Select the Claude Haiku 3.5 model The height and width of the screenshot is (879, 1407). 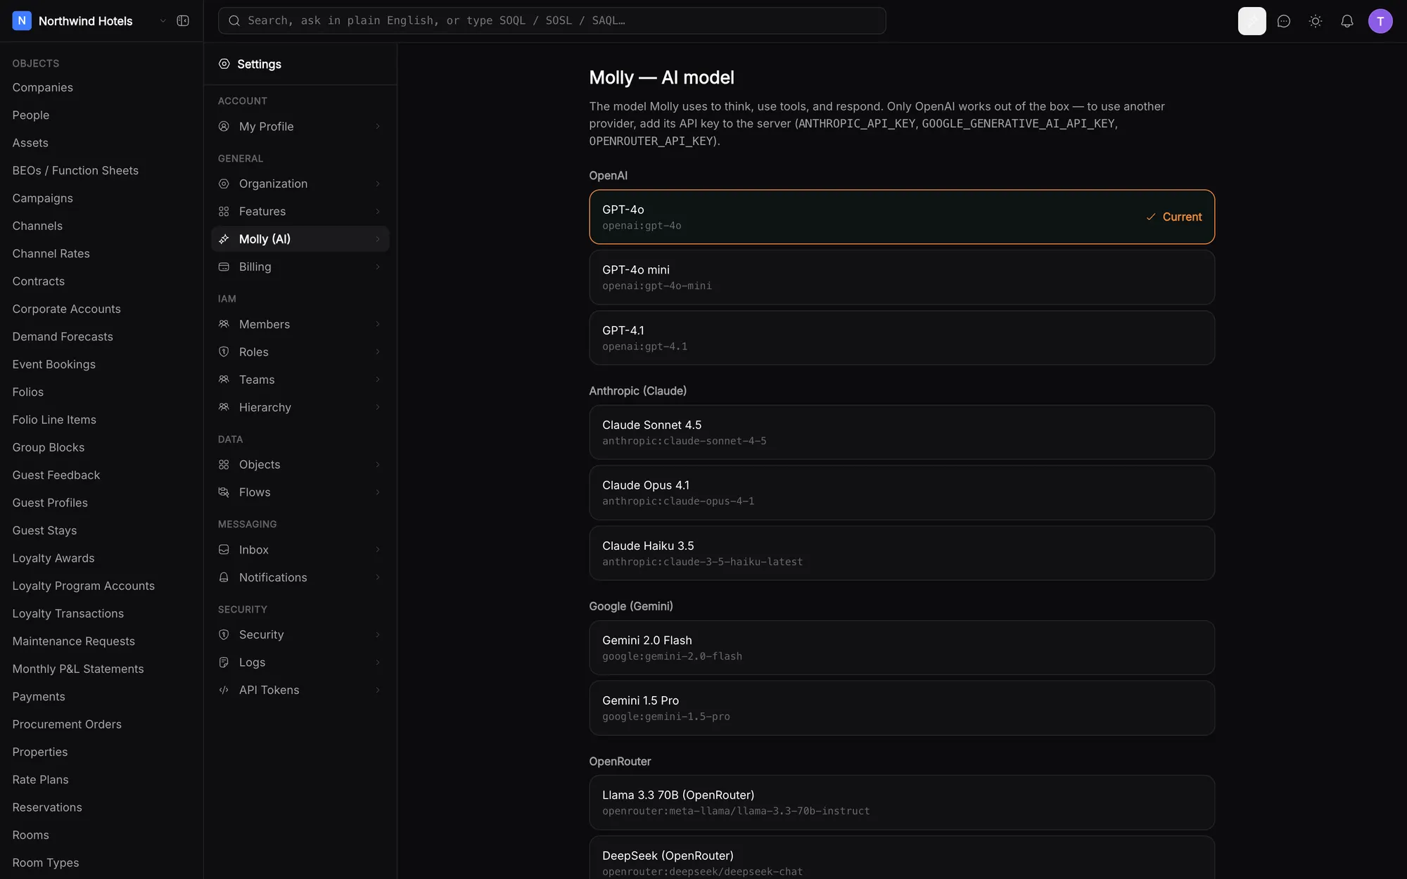pos(901,553)
